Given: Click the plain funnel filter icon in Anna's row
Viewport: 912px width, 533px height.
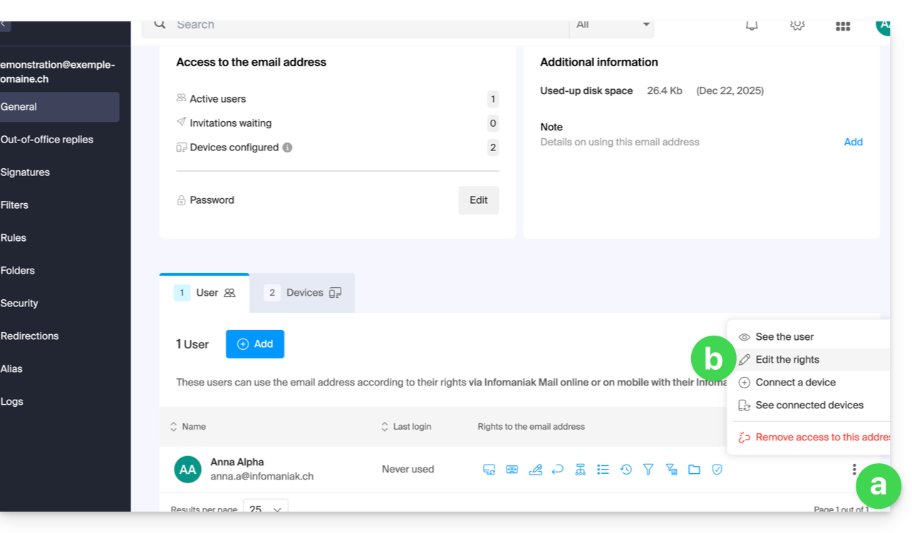Looking at the screenshot, I should (x=648, y=470).
